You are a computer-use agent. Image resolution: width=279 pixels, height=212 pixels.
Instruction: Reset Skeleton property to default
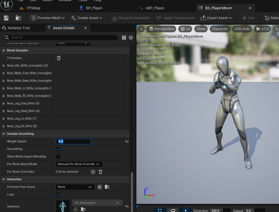coord(127,206)
